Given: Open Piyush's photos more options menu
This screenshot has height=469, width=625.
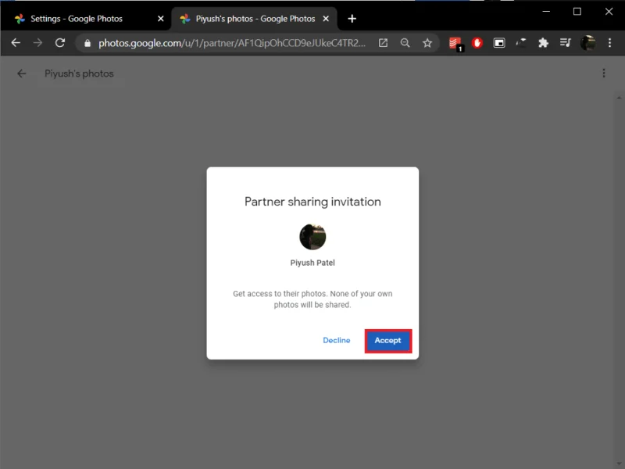Looking at the screenshot, I should click(x=604, y=73).
